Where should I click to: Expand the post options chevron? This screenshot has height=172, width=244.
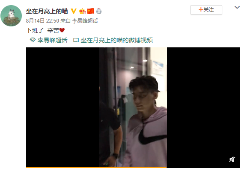(x=237, y=7)
